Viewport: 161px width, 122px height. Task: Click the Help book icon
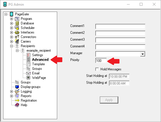[17, 105]
